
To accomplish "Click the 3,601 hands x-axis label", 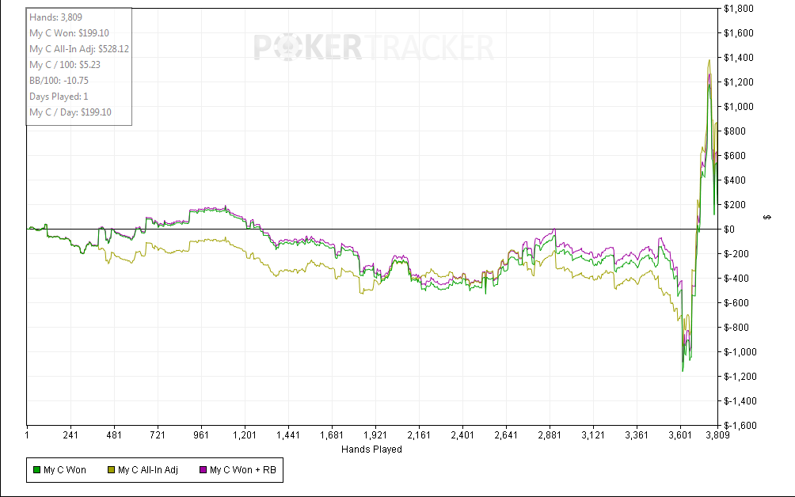I will (x=680, y=435).
